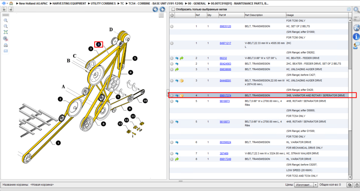Image resolution: width=360 pixels, height=191 pixels.
Task: Click the single window button in the status bar
Action: [x=357, y=185]
